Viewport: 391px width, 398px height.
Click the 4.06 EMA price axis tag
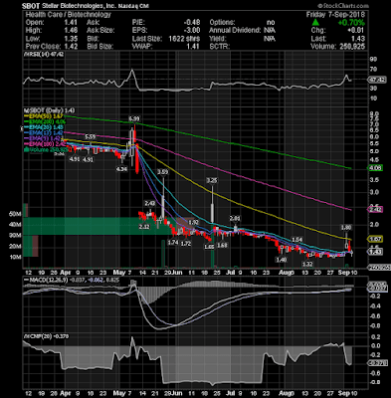(x=375, y=168)
